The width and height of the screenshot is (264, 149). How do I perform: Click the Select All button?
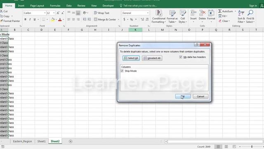pyautogui.click(x=131, y=58)
